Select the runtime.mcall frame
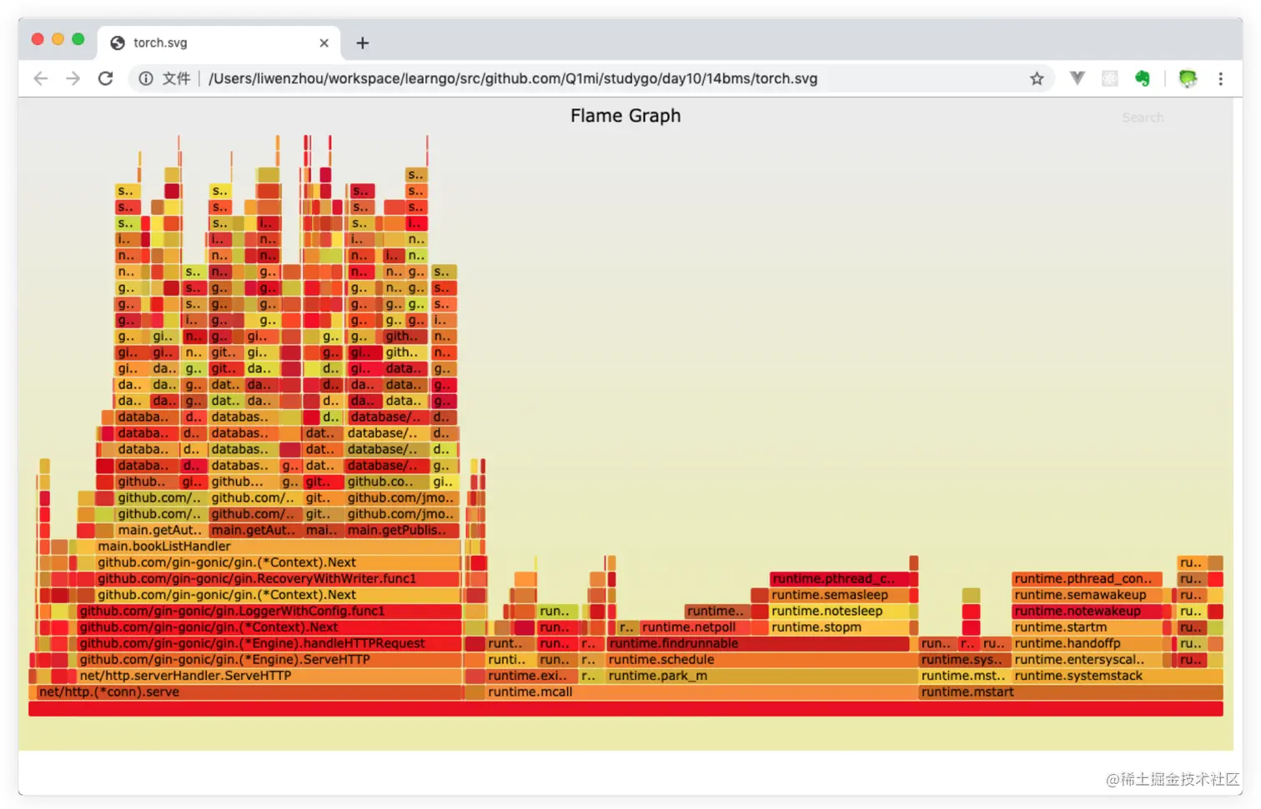 coord(700,692)
